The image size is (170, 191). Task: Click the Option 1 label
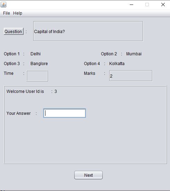tap(12, 54)
